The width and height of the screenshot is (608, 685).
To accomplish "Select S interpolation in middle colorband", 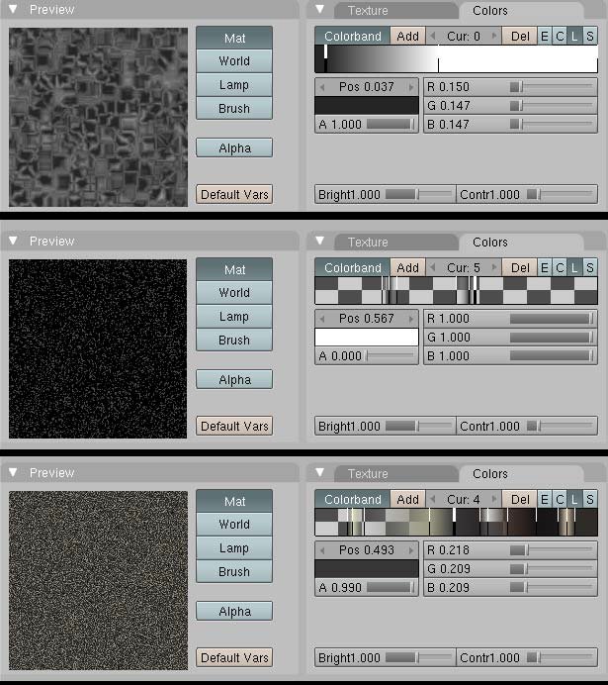I will 589,268.
